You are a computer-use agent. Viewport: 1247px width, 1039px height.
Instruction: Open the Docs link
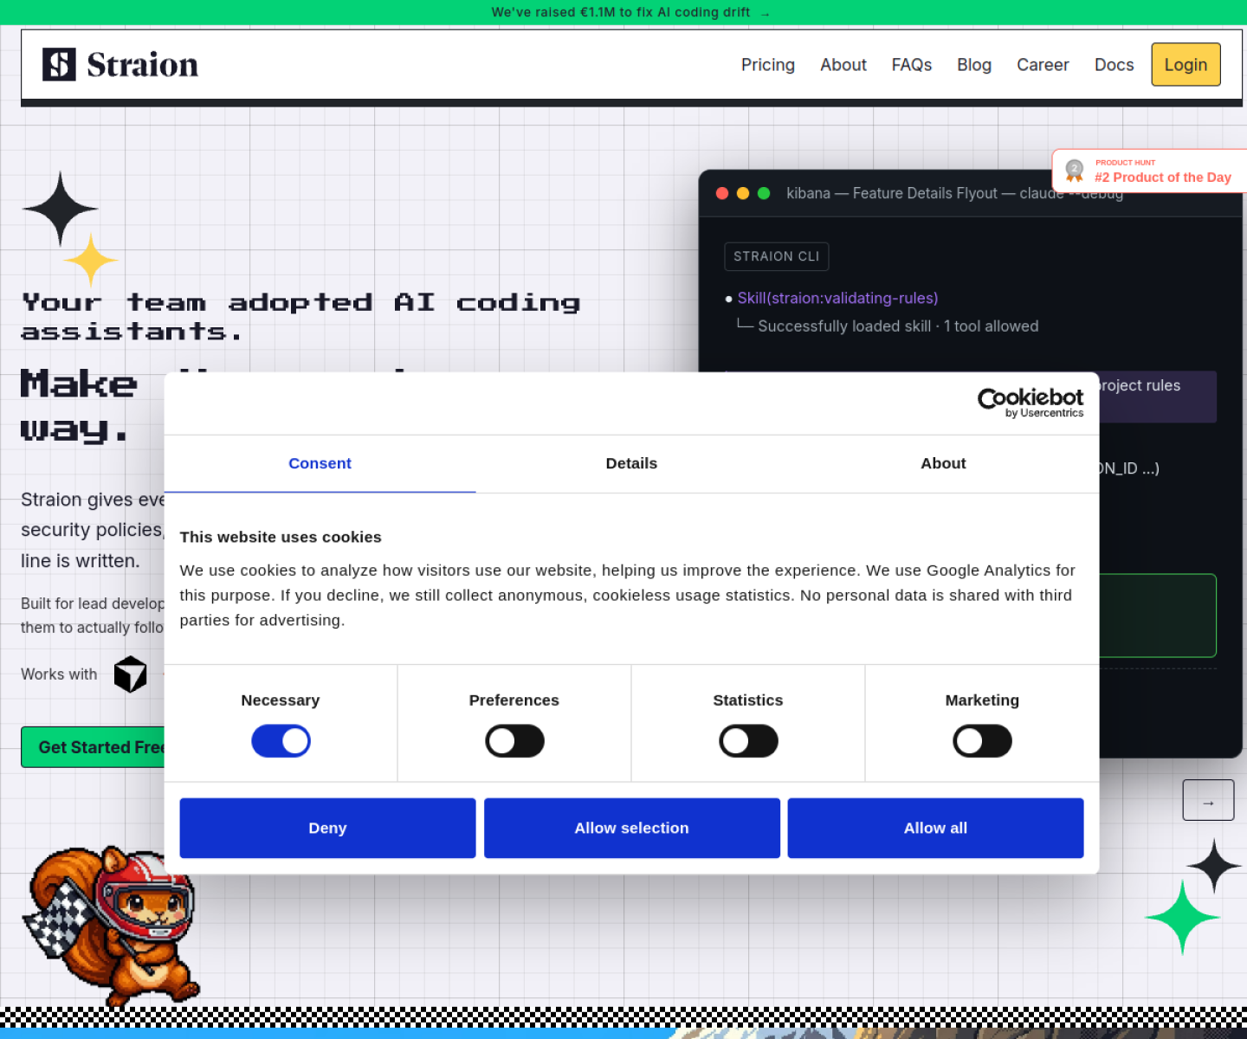coord(1114,65)
